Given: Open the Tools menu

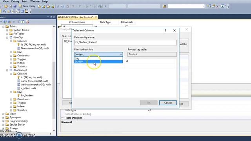Looking at the screenshot, I should click(x=24, y=2).
